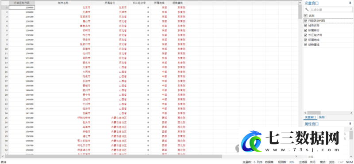The width and height of the screenshot is (354, 164).
Task: Click the 天津市 city name cell
Action: [x=63, y=12]
